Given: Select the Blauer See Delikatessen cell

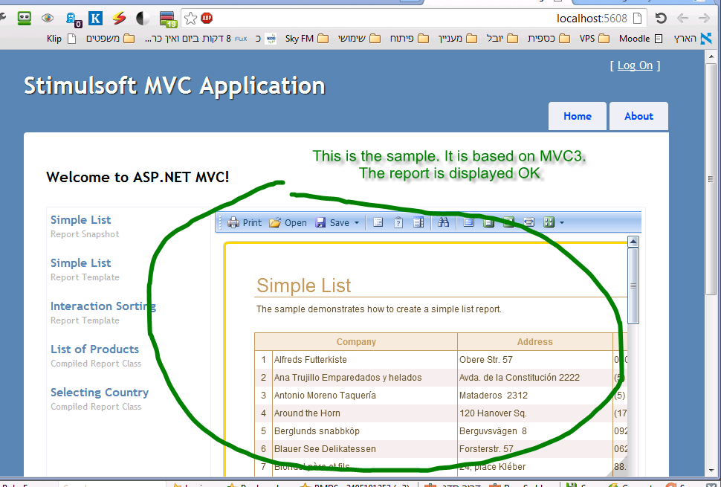Looking at the screenshot, I should 364,449.
